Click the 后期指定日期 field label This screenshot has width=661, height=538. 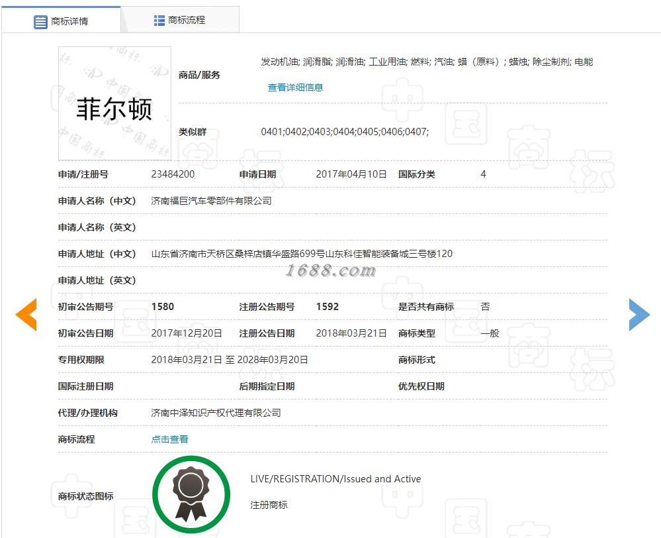click(267, 386)
